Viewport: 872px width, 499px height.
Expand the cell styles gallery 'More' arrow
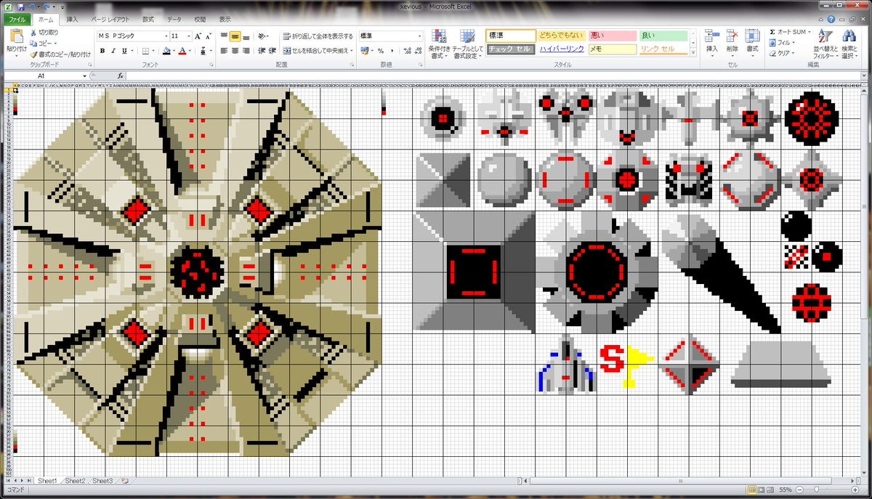tap(693, 51)
